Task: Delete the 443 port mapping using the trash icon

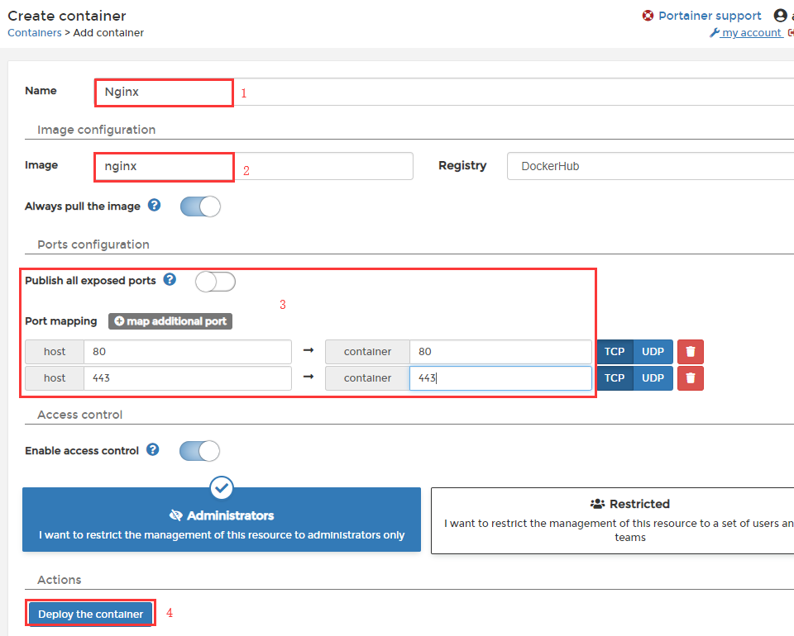Action: [690, 377]
